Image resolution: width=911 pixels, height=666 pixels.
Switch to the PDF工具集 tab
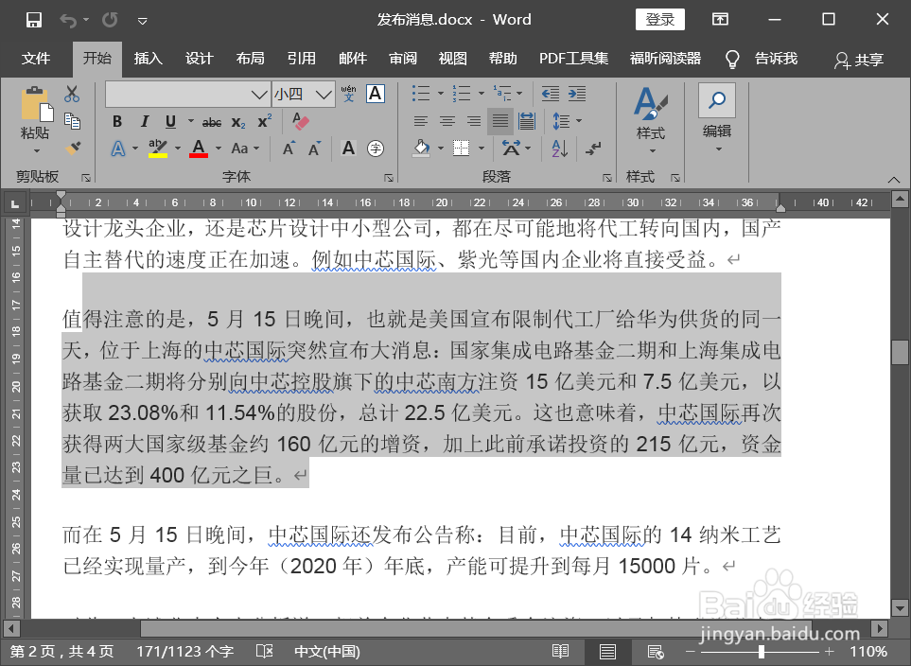[x=573, y=59]
